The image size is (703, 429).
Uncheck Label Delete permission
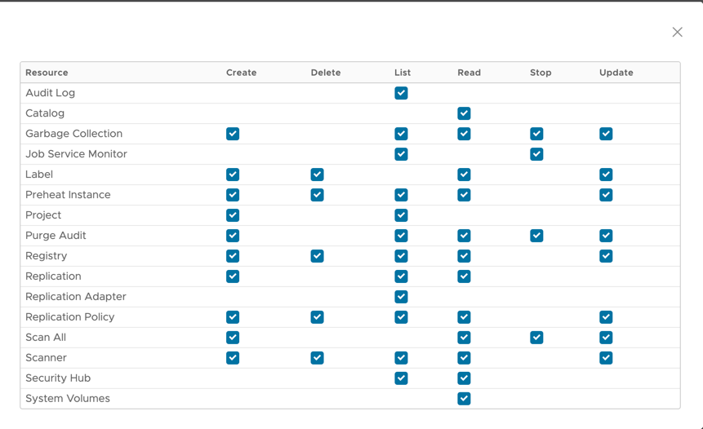pyautogui.click(x=317, y=175)
